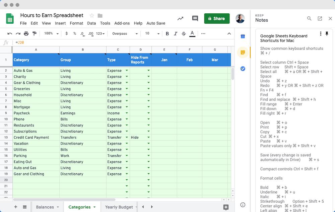The width and height of the screenshot is (335, 212).
Task: Click the Redo arrow in toolbar
Action: (18, 34)
